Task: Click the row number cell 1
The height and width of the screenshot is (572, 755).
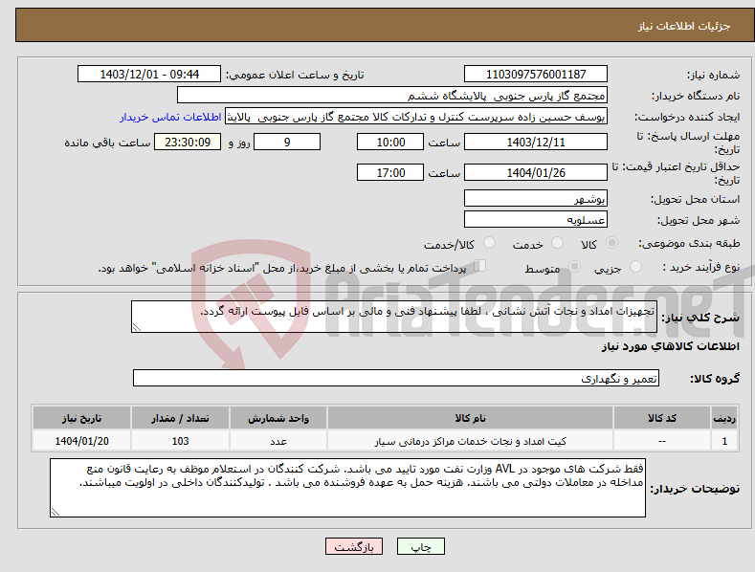Action: [x=724, y=441]
